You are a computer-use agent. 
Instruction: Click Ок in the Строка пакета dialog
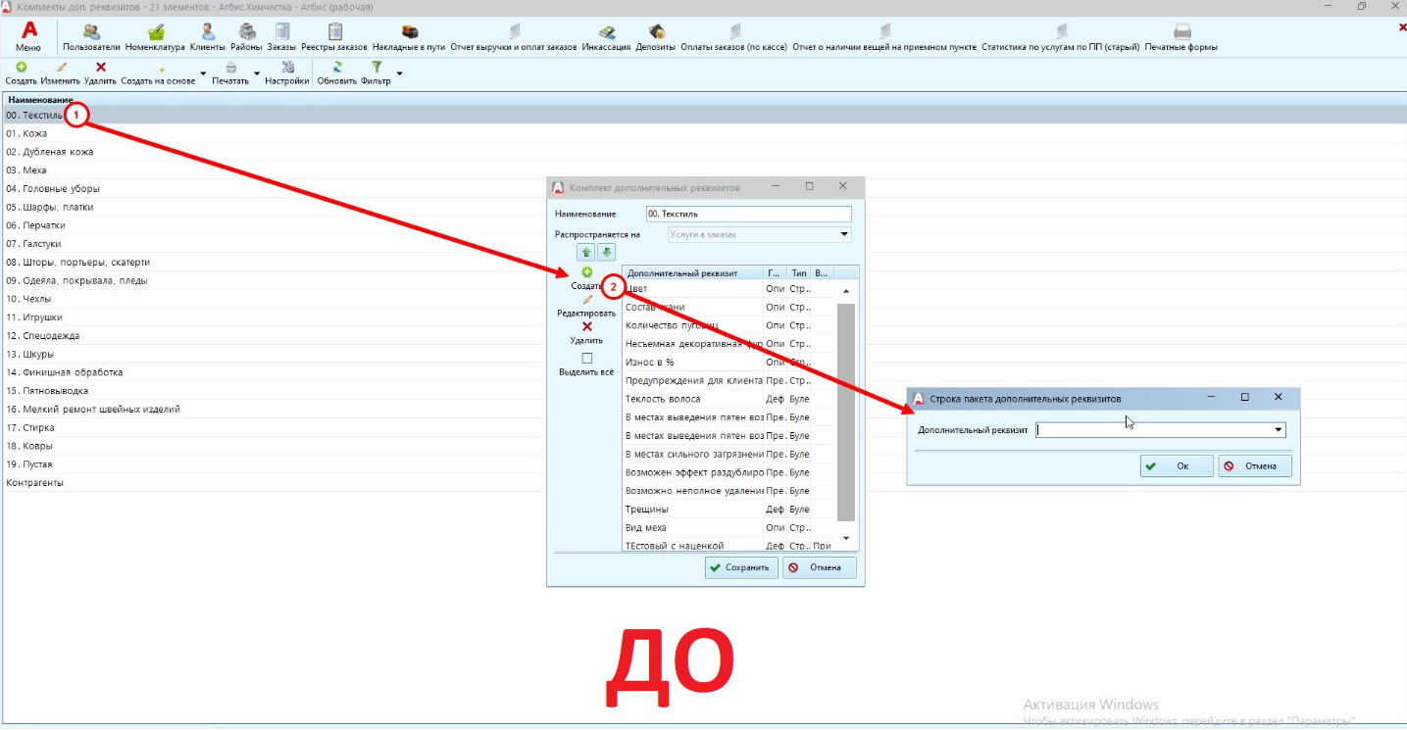click(x=1177, y=466)
